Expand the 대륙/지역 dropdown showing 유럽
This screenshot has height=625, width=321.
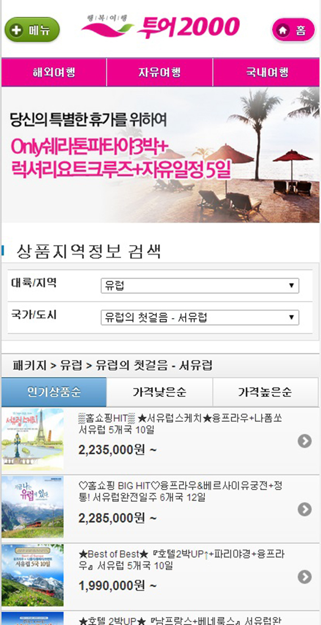tap(200, 285)
